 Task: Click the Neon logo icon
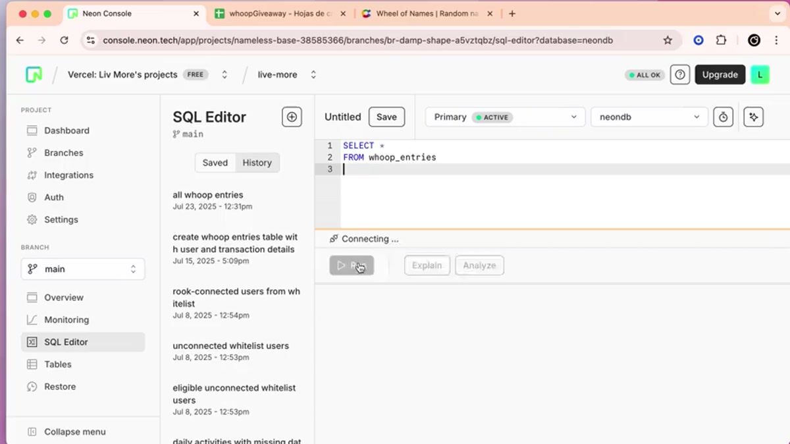pyautogui.click(x=34, y=74)
